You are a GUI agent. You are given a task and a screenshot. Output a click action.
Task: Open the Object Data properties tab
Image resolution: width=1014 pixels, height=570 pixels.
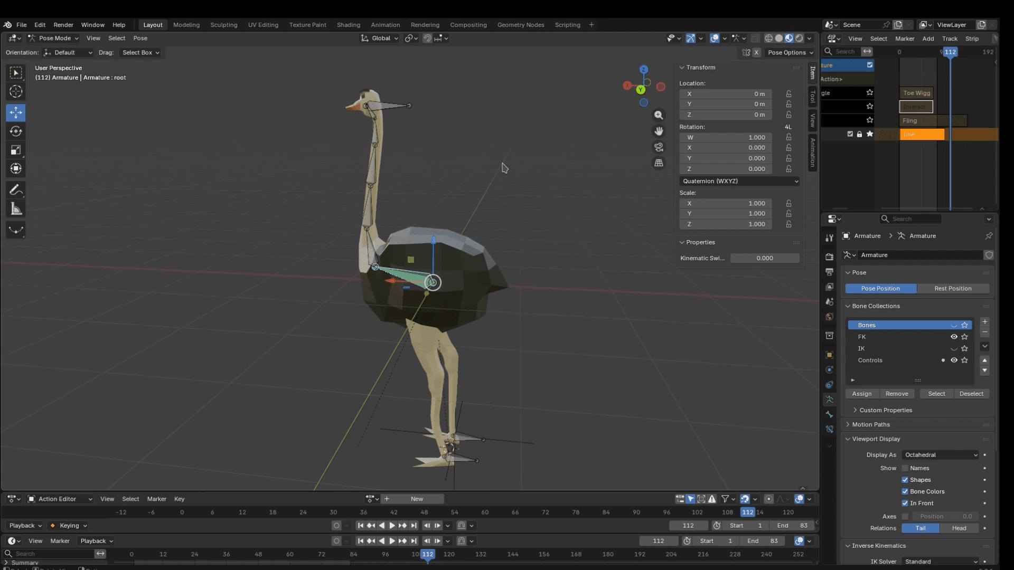(x=829, y=400)
